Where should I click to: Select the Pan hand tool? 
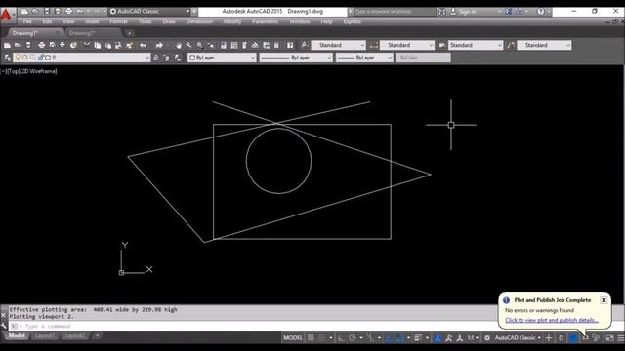178,46
